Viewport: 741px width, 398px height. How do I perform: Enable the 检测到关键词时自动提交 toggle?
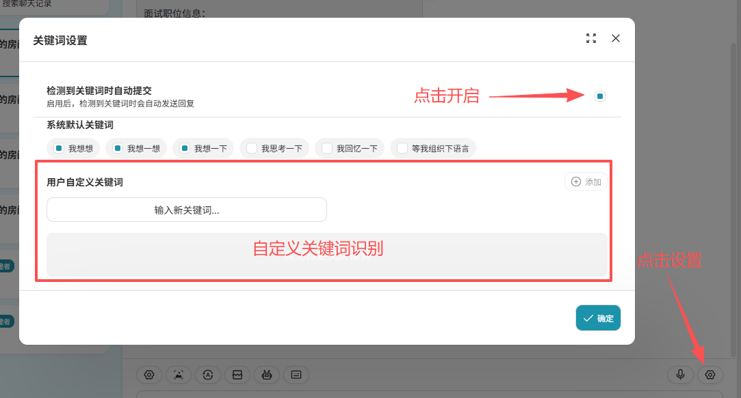(x=599, y=96)
